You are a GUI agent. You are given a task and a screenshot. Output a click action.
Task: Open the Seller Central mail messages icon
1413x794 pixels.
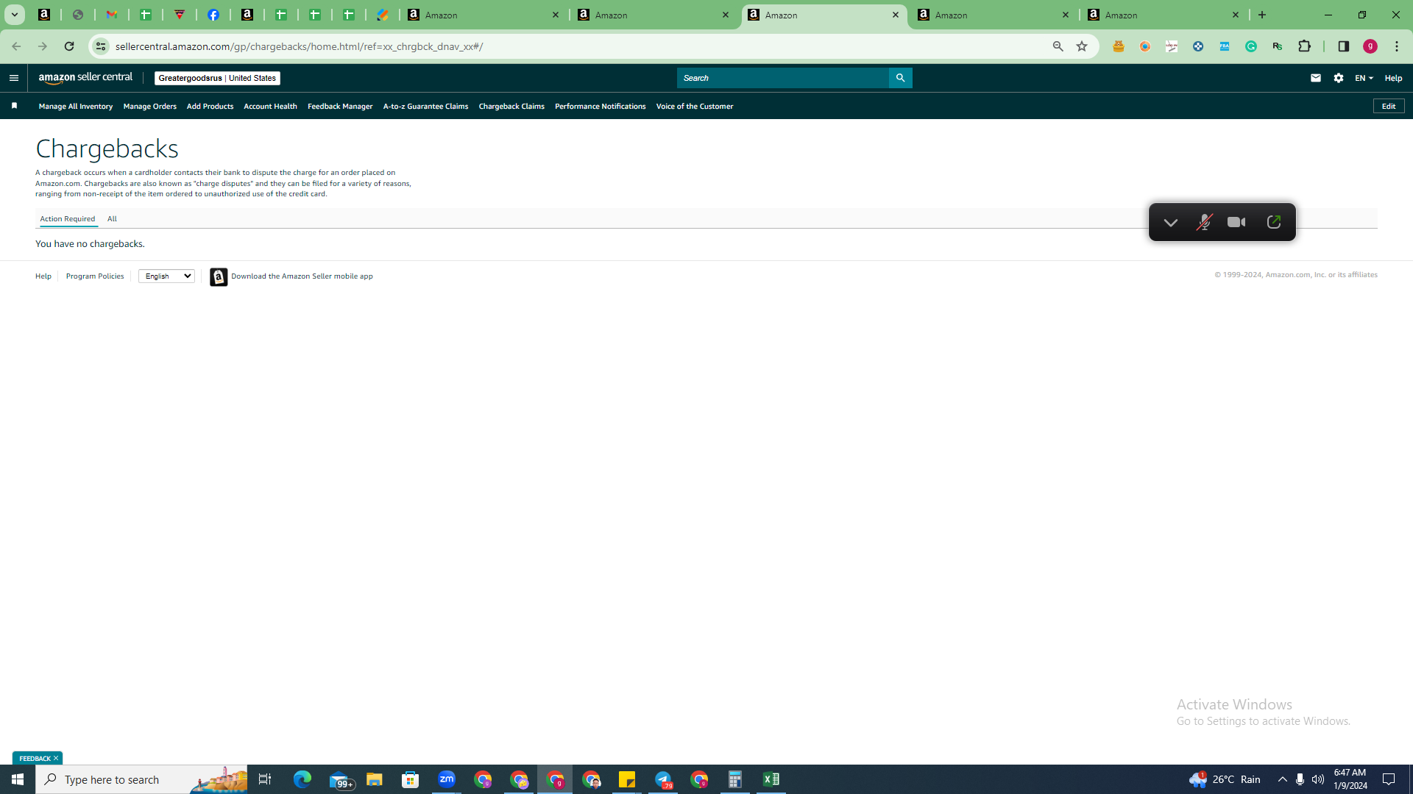click(1316, 78)
